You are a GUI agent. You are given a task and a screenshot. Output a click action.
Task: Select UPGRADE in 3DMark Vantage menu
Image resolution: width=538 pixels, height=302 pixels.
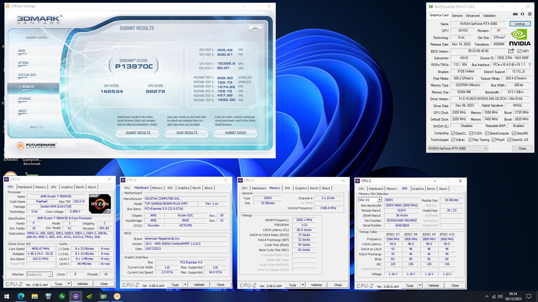click(x=24, y=99)
